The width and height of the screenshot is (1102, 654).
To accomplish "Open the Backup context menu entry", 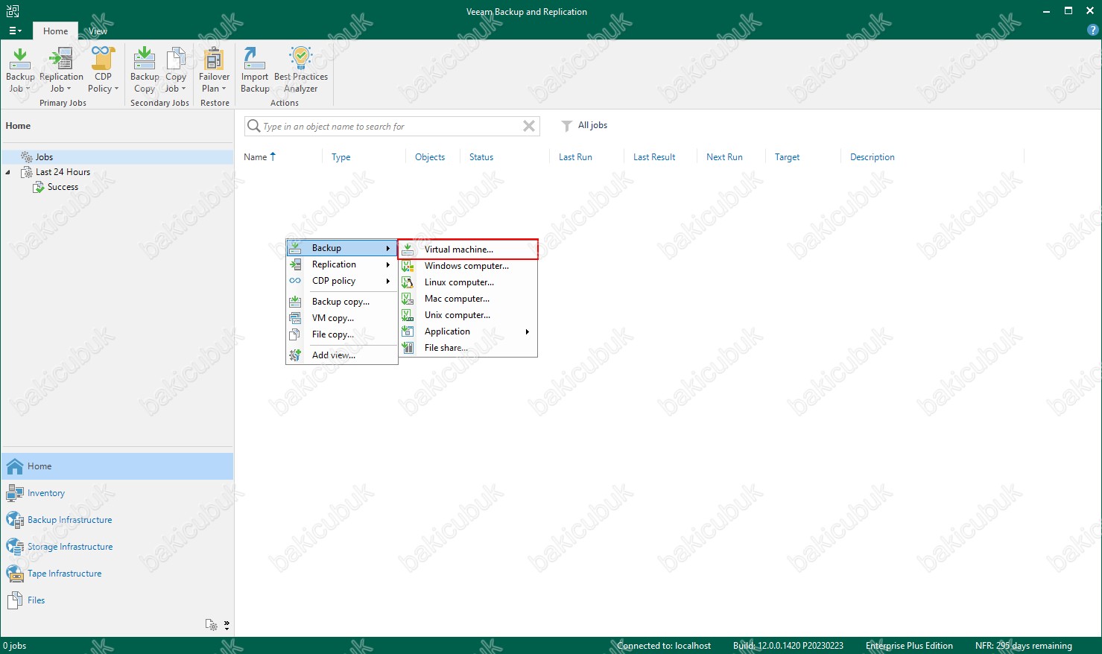I will pos(341,248).
